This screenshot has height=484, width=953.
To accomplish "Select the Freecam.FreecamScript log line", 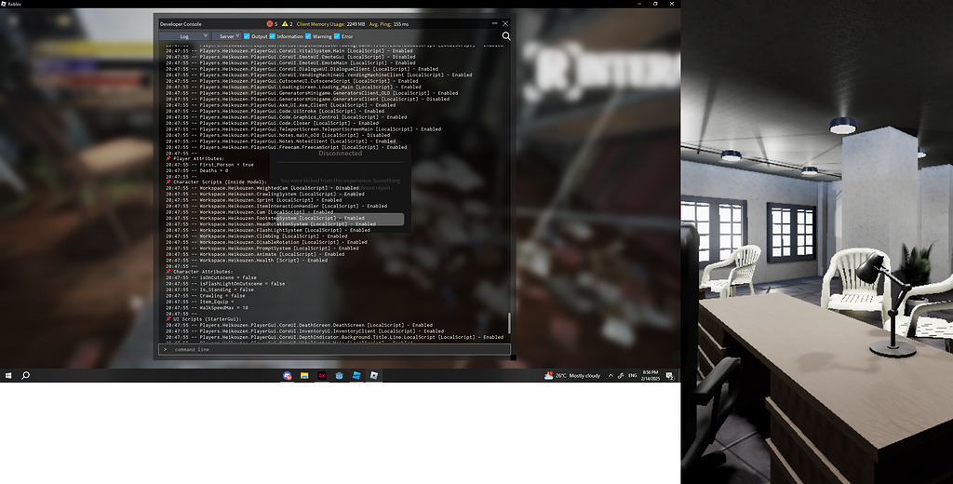I will [x=287, y=147].
